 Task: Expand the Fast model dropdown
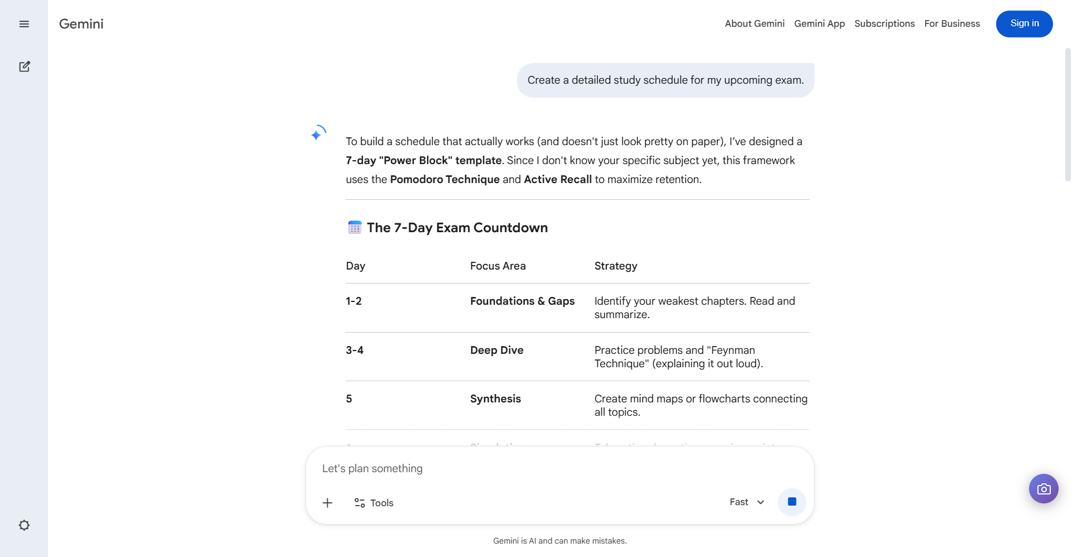[x=747, y=502]
